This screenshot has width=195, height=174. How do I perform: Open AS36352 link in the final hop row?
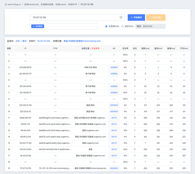114,168
